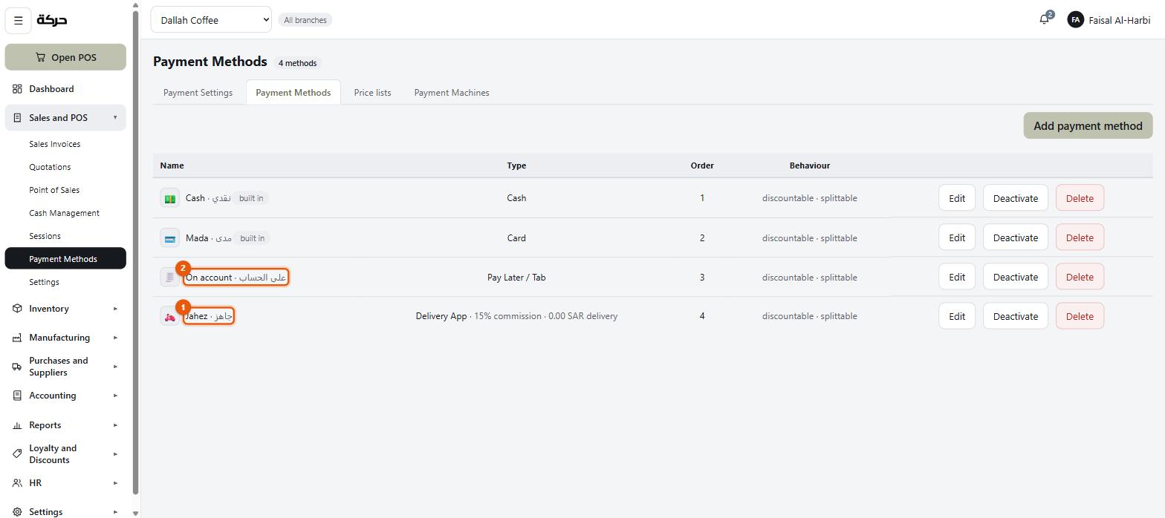Deactivate the Cash payment method
1165x518 pixels.
point(1016,198)
